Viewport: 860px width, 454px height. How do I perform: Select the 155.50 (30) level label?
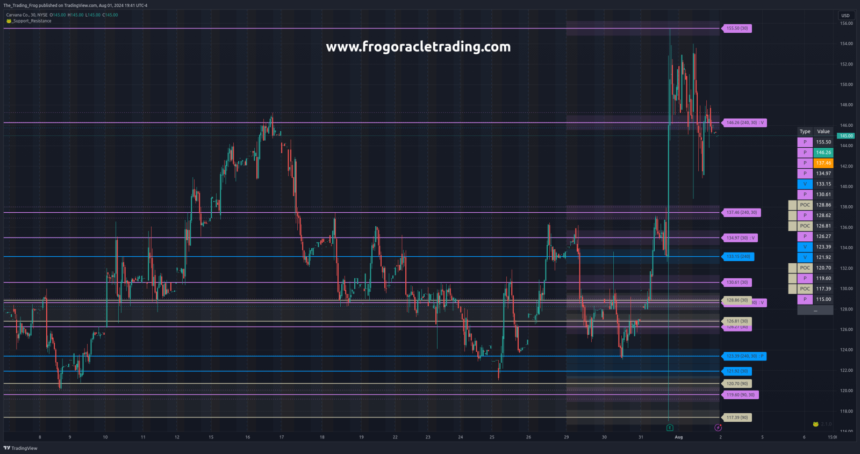(737, 28)
